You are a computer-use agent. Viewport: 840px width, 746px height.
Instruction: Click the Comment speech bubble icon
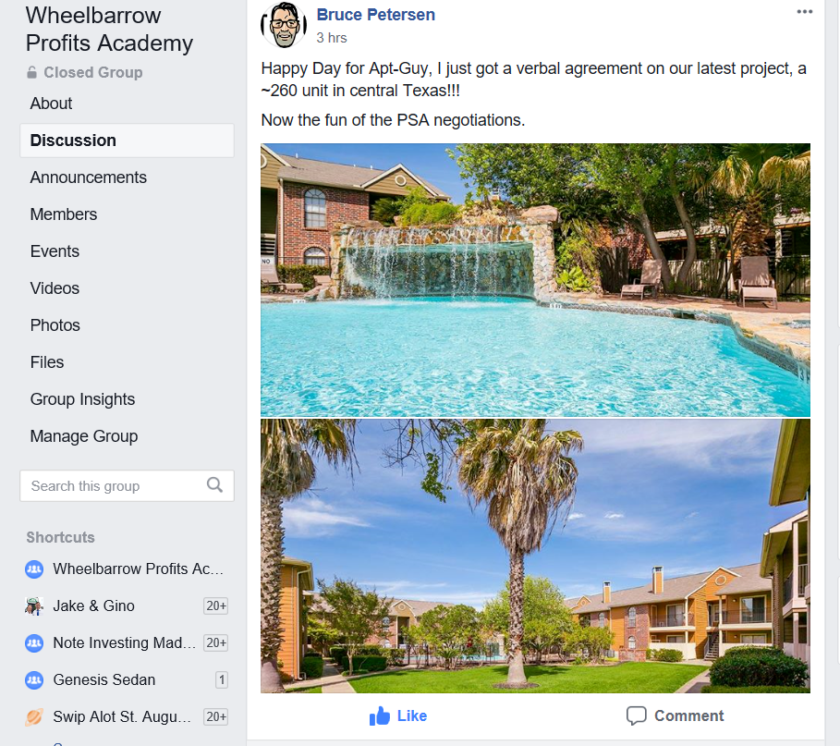pyautogui.click(x=636, y=715)
